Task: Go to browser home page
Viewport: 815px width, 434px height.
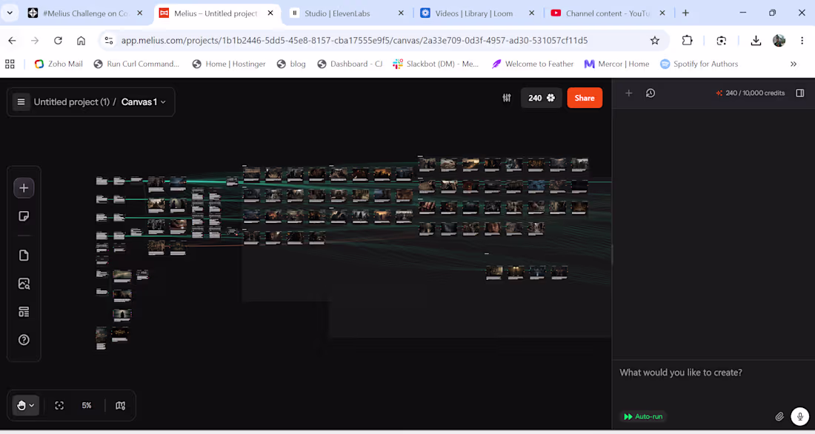Action: (x=81, y=41)
